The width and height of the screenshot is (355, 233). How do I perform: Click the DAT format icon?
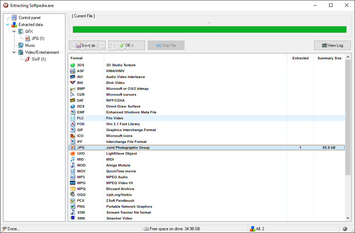pos(72,100)
